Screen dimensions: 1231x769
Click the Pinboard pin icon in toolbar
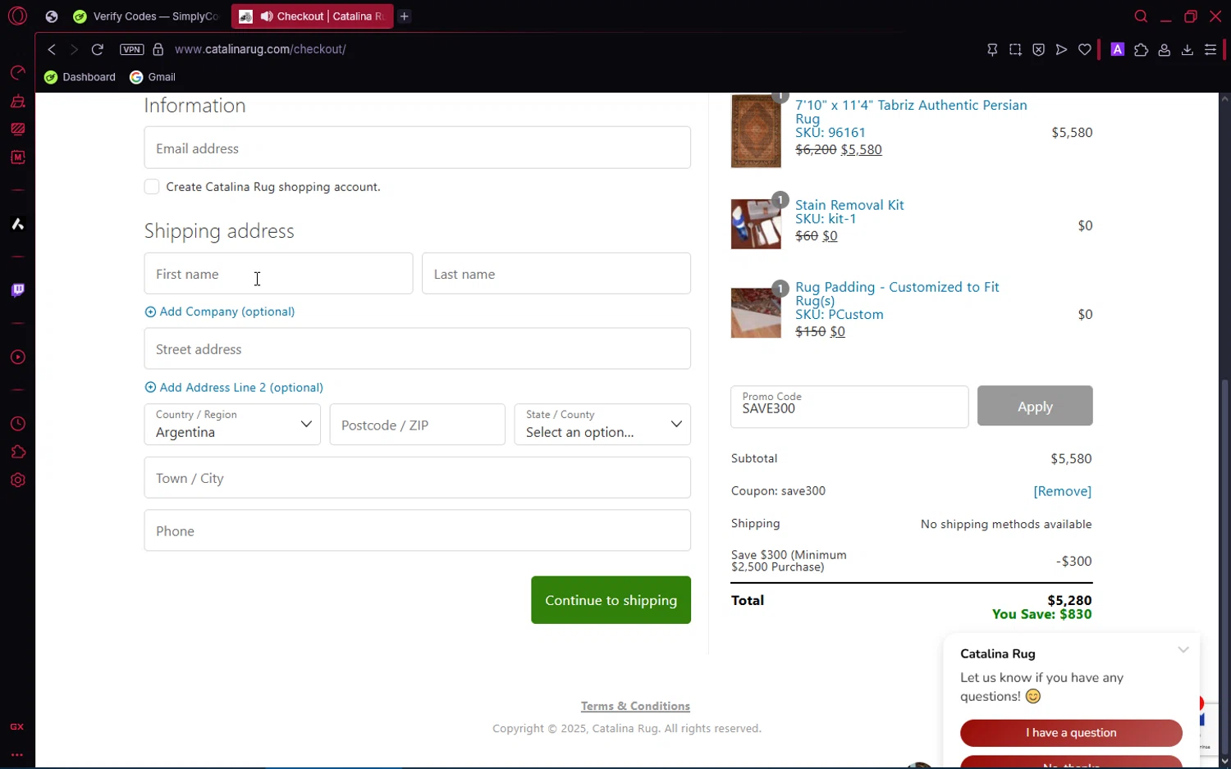click(992, 50)
